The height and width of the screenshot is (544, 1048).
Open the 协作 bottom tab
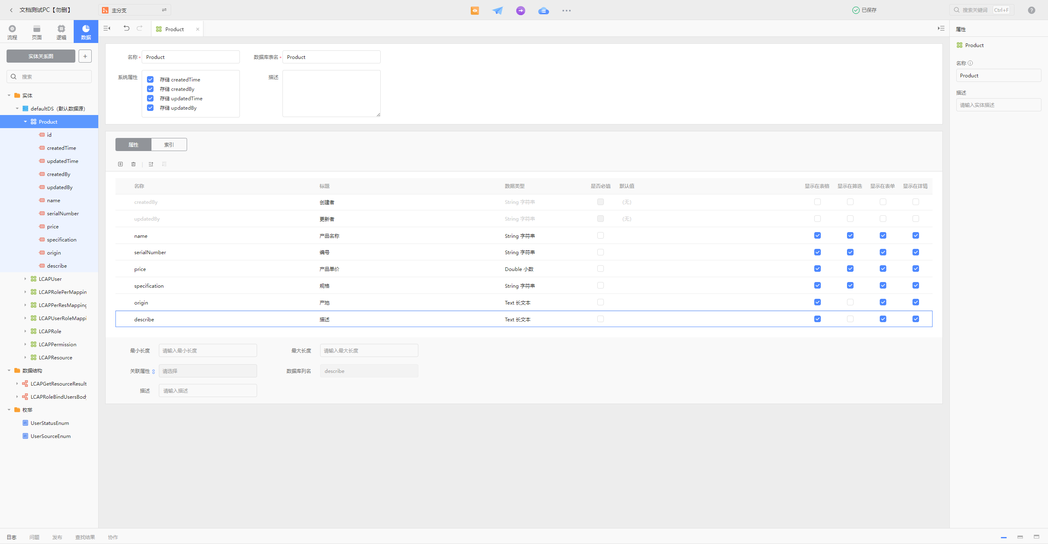pos(113,537)
